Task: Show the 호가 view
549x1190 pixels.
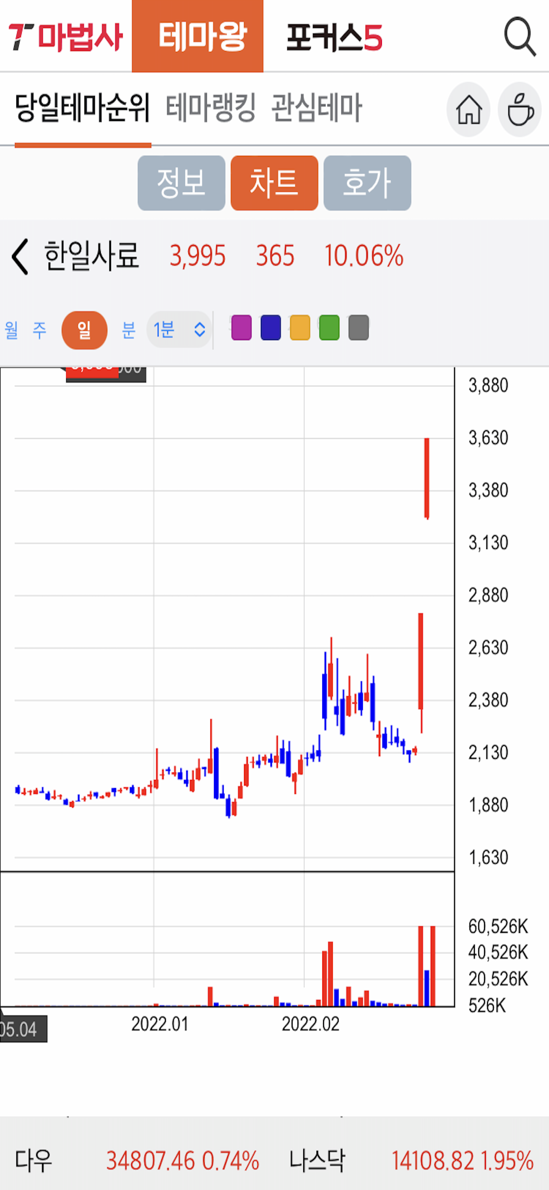Action: pos(367,183)
